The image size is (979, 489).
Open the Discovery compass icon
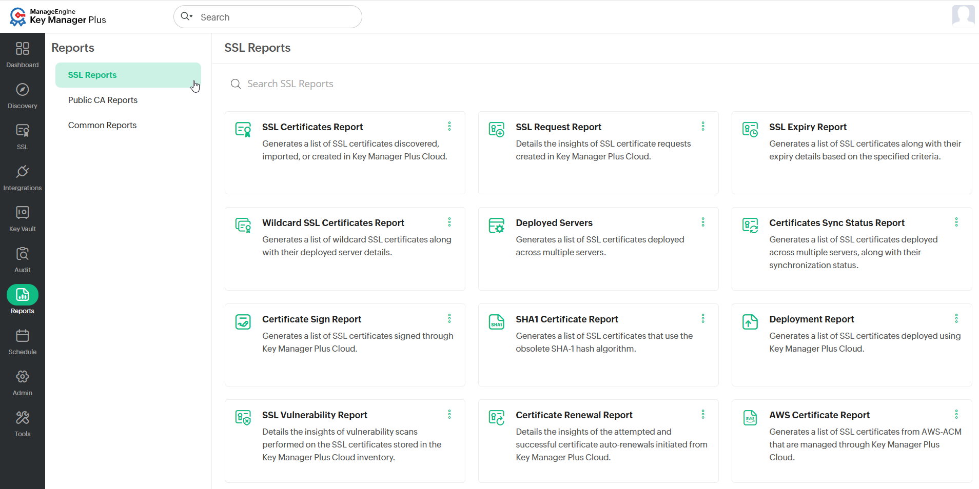point(23,90)
